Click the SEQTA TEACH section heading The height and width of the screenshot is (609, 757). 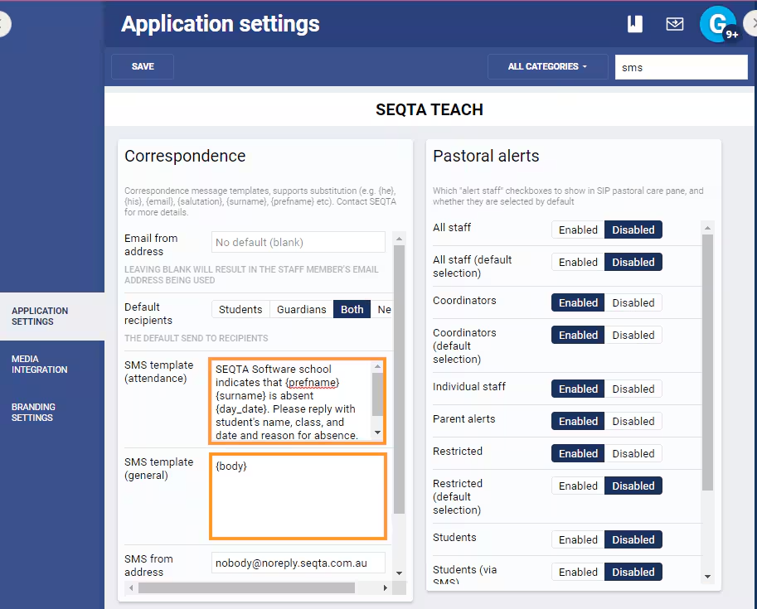(429, 109)
